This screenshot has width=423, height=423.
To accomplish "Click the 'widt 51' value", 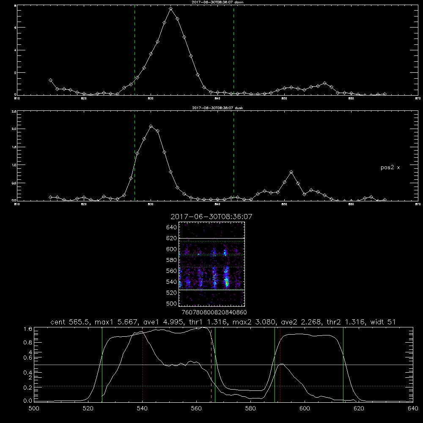I will [x=383, y=322].
